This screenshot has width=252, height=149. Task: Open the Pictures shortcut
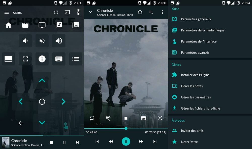coord(76,25)
